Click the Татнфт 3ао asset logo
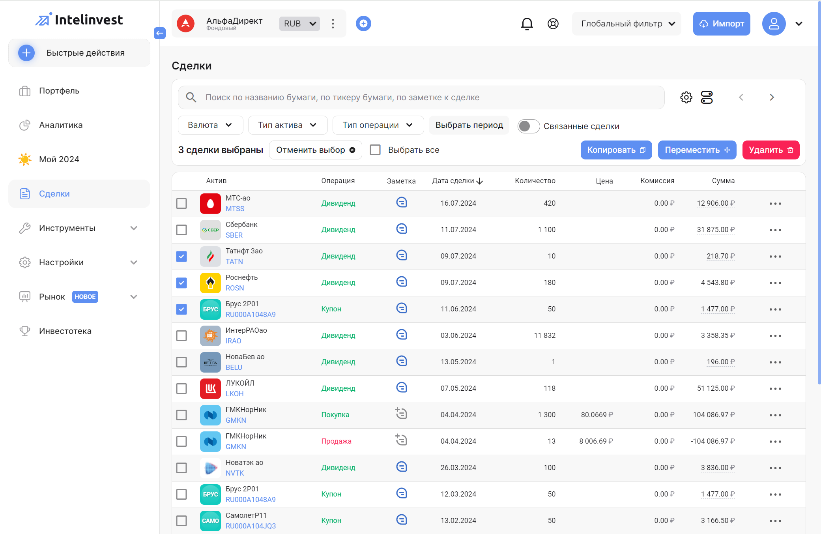This screenshot has width=821, height=534. click(x=210, y=257)
